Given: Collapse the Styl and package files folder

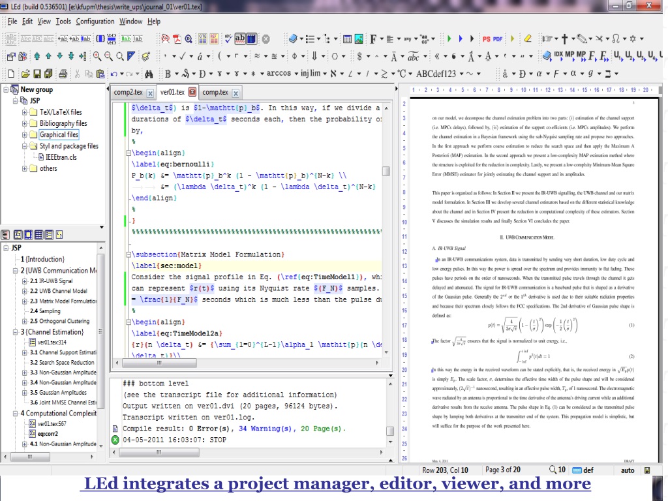Looking at the screenshot, I should [25, 146].
